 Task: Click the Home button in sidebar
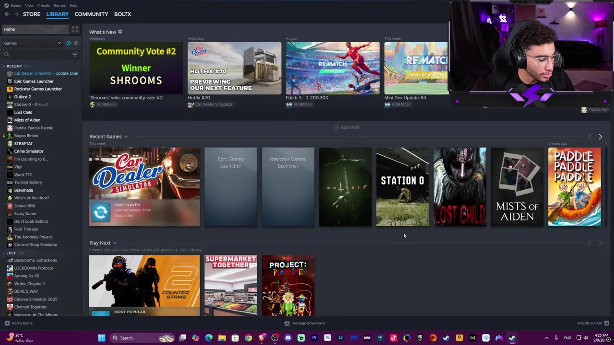tap(35, 30)
